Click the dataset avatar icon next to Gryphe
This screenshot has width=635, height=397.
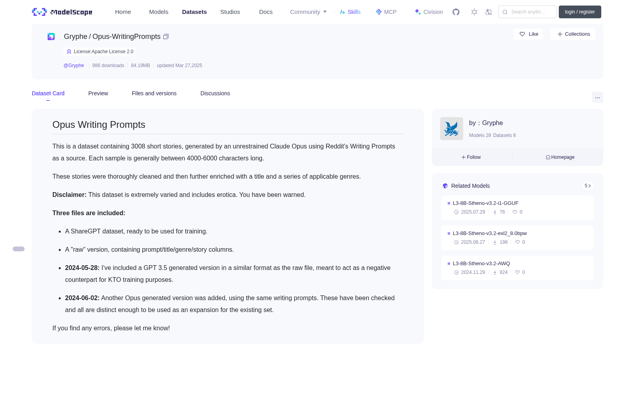pos(51,37)
